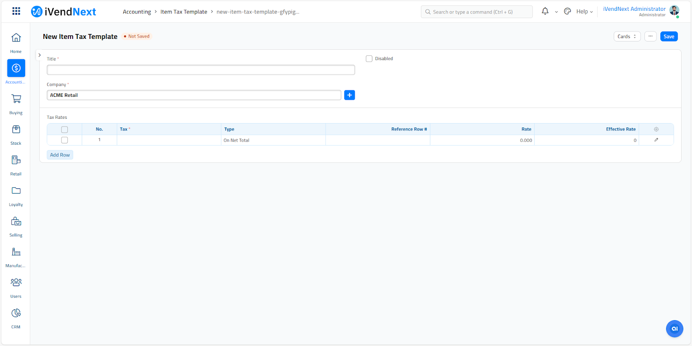Viewport: 692px width, 346px height.
Task: Click the Save button
Action: [669, 37]
